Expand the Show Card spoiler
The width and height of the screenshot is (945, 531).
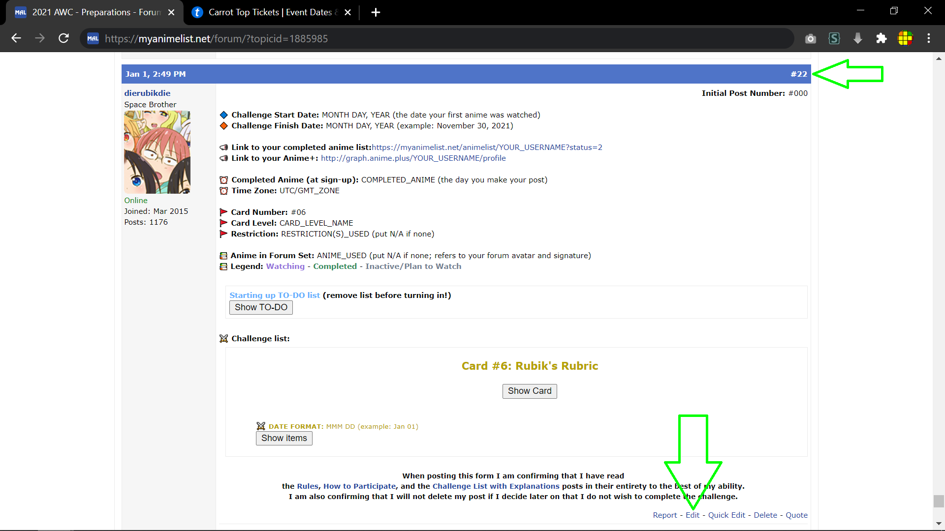point(530,391)
